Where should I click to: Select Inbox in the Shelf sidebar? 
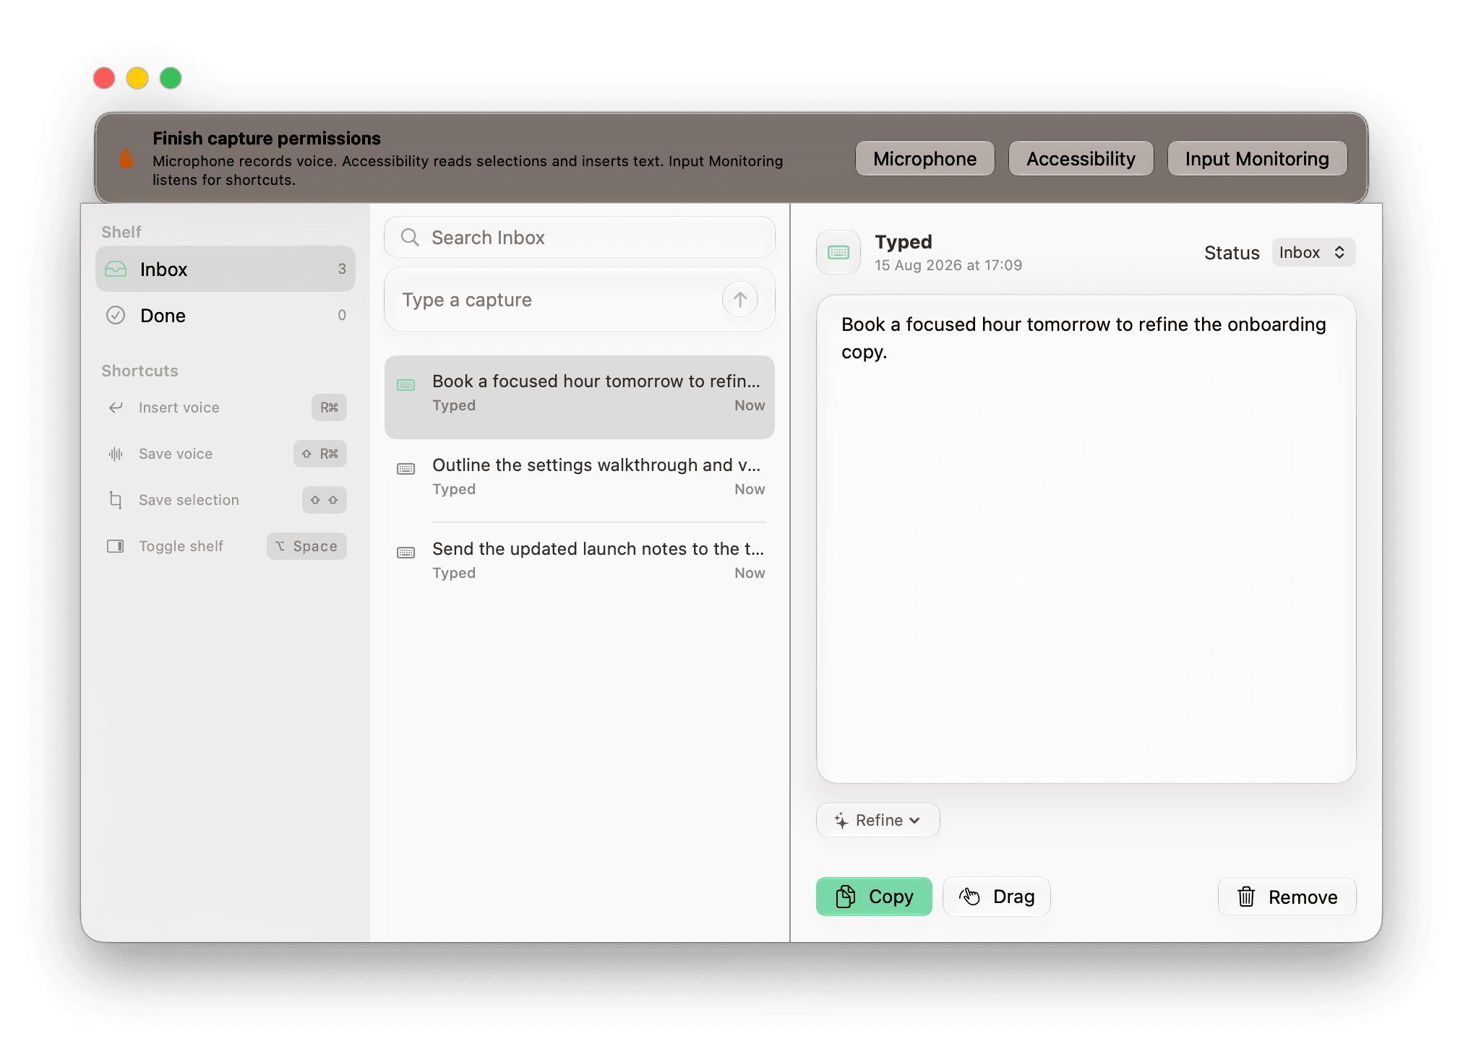pos(226,269)
